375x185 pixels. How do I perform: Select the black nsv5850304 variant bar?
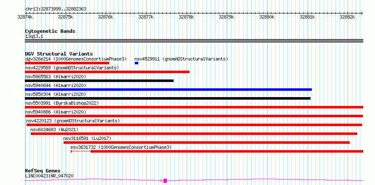click(x=168, y=98)
